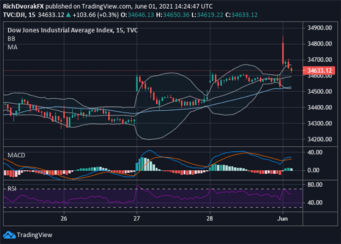Screen dimensions: 341x244
Task: Click the 34300.00 price axis label
Action: coord(320,123)
